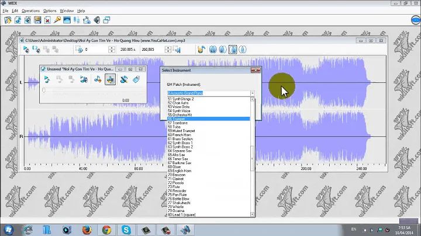Click the tools wrench icon in Unsaved window
The image size is (421, 236).
pyautogui.click(x=124, y=79)
